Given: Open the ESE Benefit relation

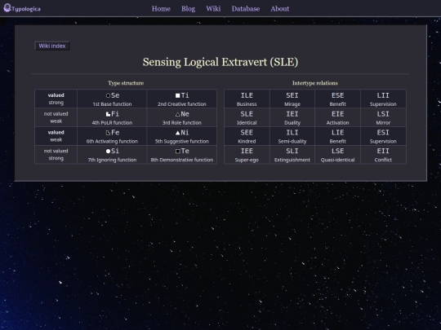Looking at the screenshot, I should pyautogui.click(x=337, y=99).
